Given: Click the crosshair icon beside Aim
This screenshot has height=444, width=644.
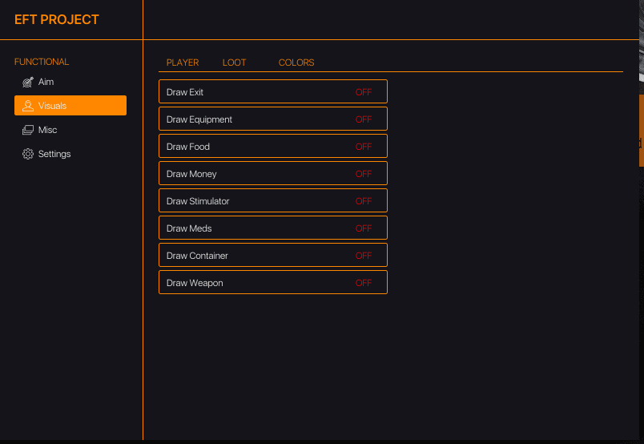Looking at the screenshot, I should 28,82.
